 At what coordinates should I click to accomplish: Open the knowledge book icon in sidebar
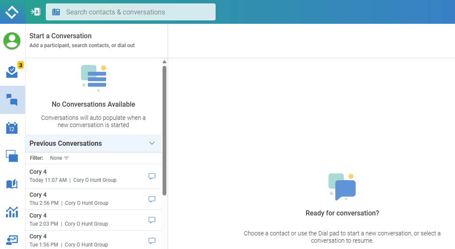point(12,184)
